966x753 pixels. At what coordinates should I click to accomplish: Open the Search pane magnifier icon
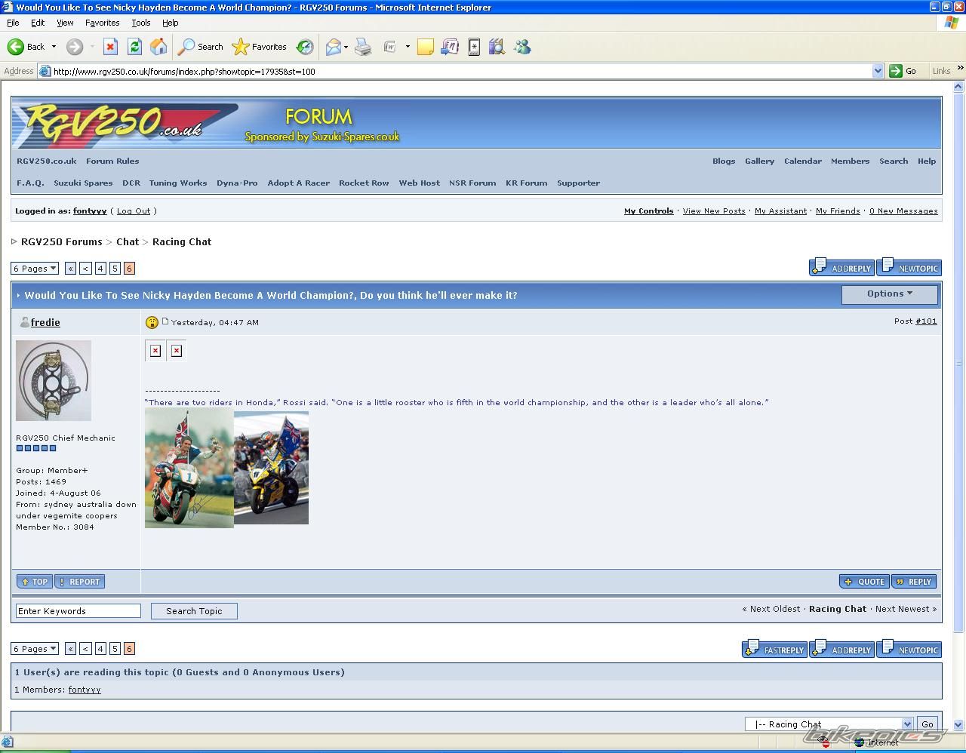pos(186,47)
